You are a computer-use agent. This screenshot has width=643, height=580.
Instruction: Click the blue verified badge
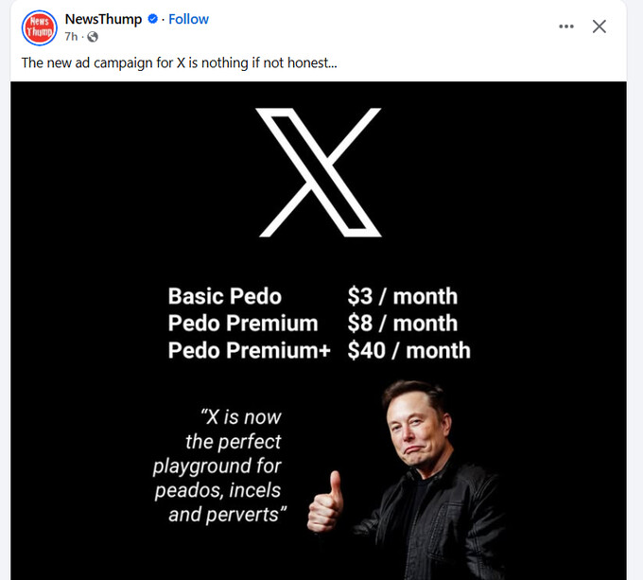[152, 19]
